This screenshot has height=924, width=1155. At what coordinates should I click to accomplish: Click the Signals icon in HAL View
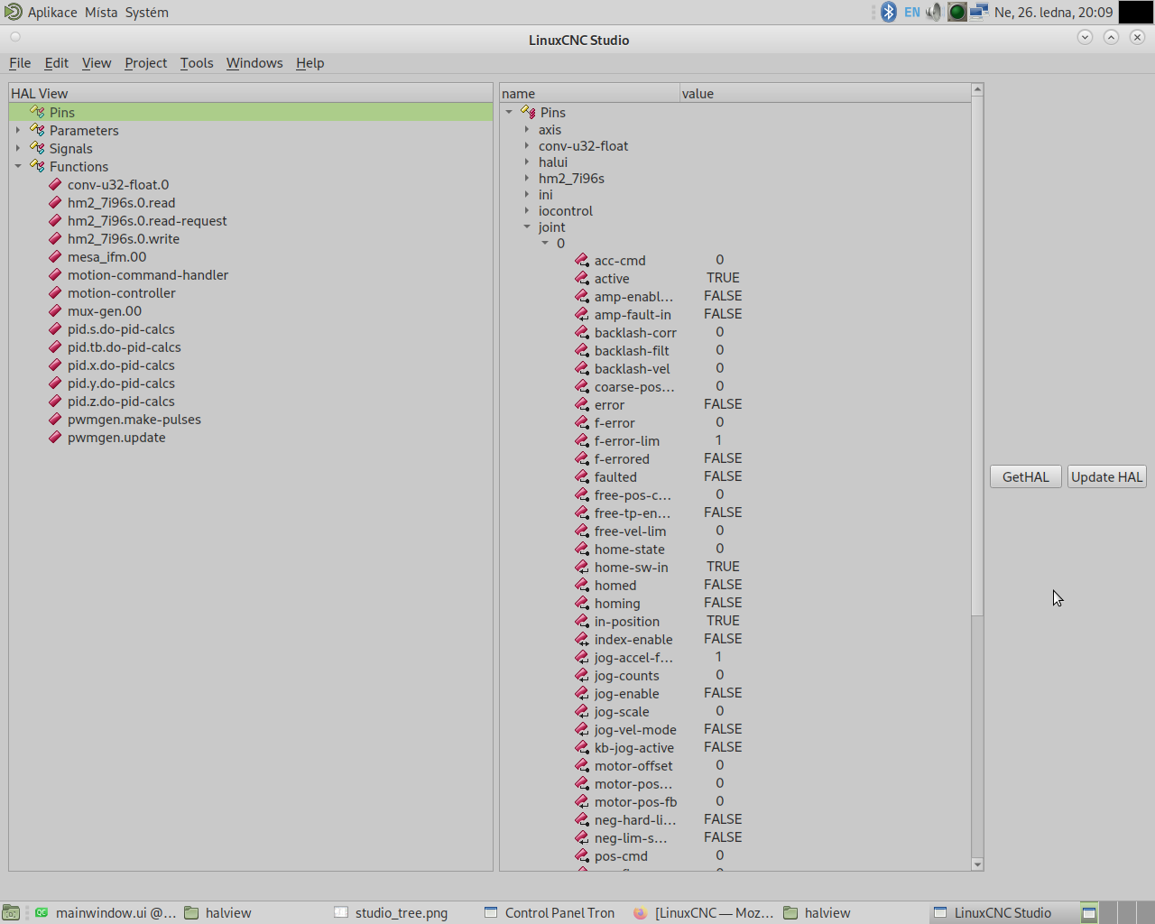click(37, 148)
